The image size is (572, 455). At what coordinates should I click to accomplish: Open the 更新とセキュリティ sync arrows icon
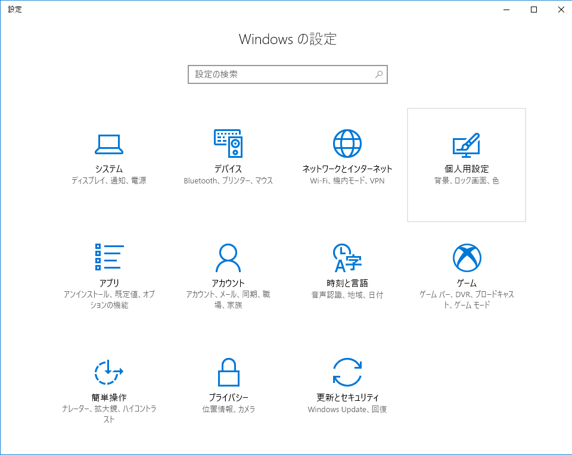[x=347, y=372]
